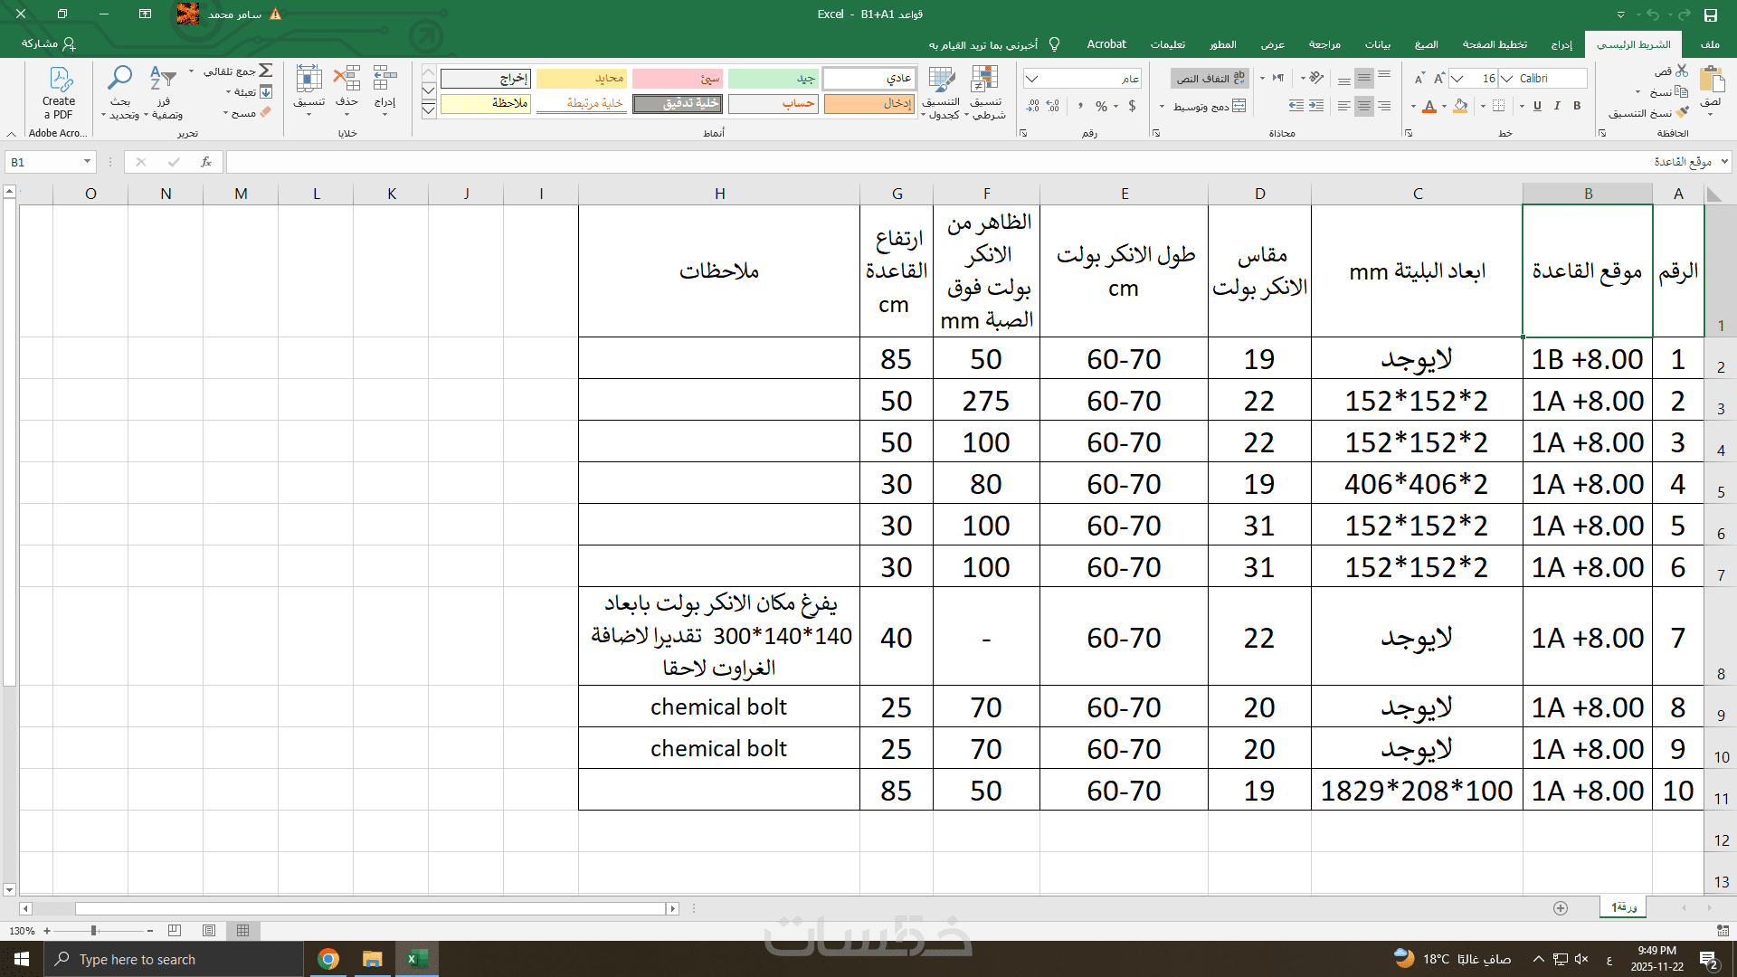The height and width of the screenshot is (977, 1737).
Task: Click the Format Painter brush icon
Action: [x=1682, y=113]
